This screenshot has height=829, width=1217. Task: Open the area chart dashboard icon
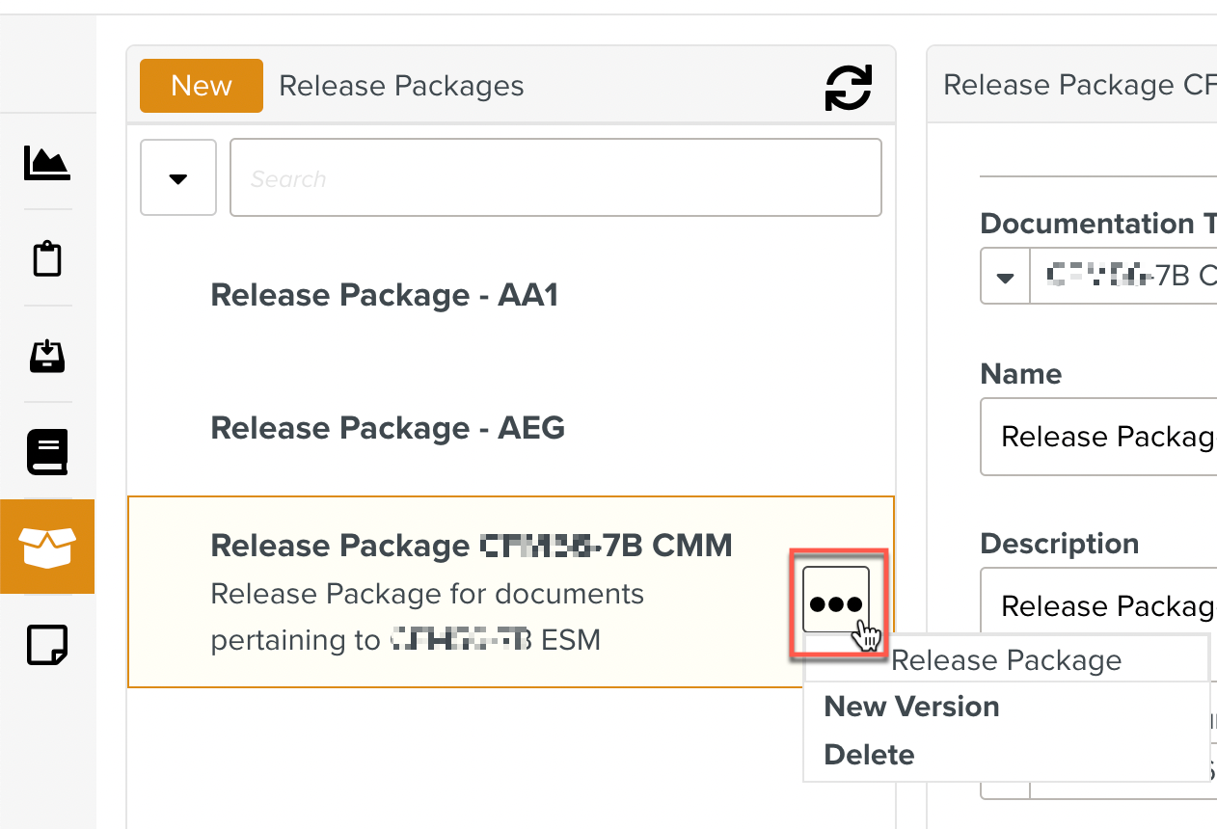click(47, 163)
